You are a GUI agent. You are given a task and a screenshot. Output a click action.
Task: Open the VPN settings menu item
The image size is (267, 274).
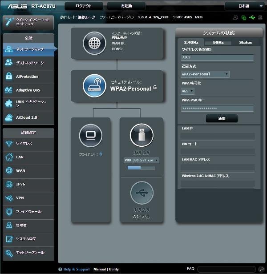point(28,198)
